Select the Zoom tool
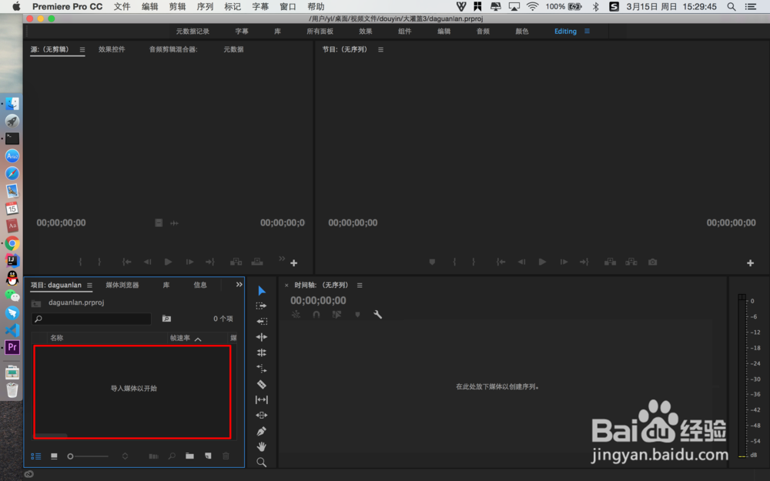 pos(262,463)
